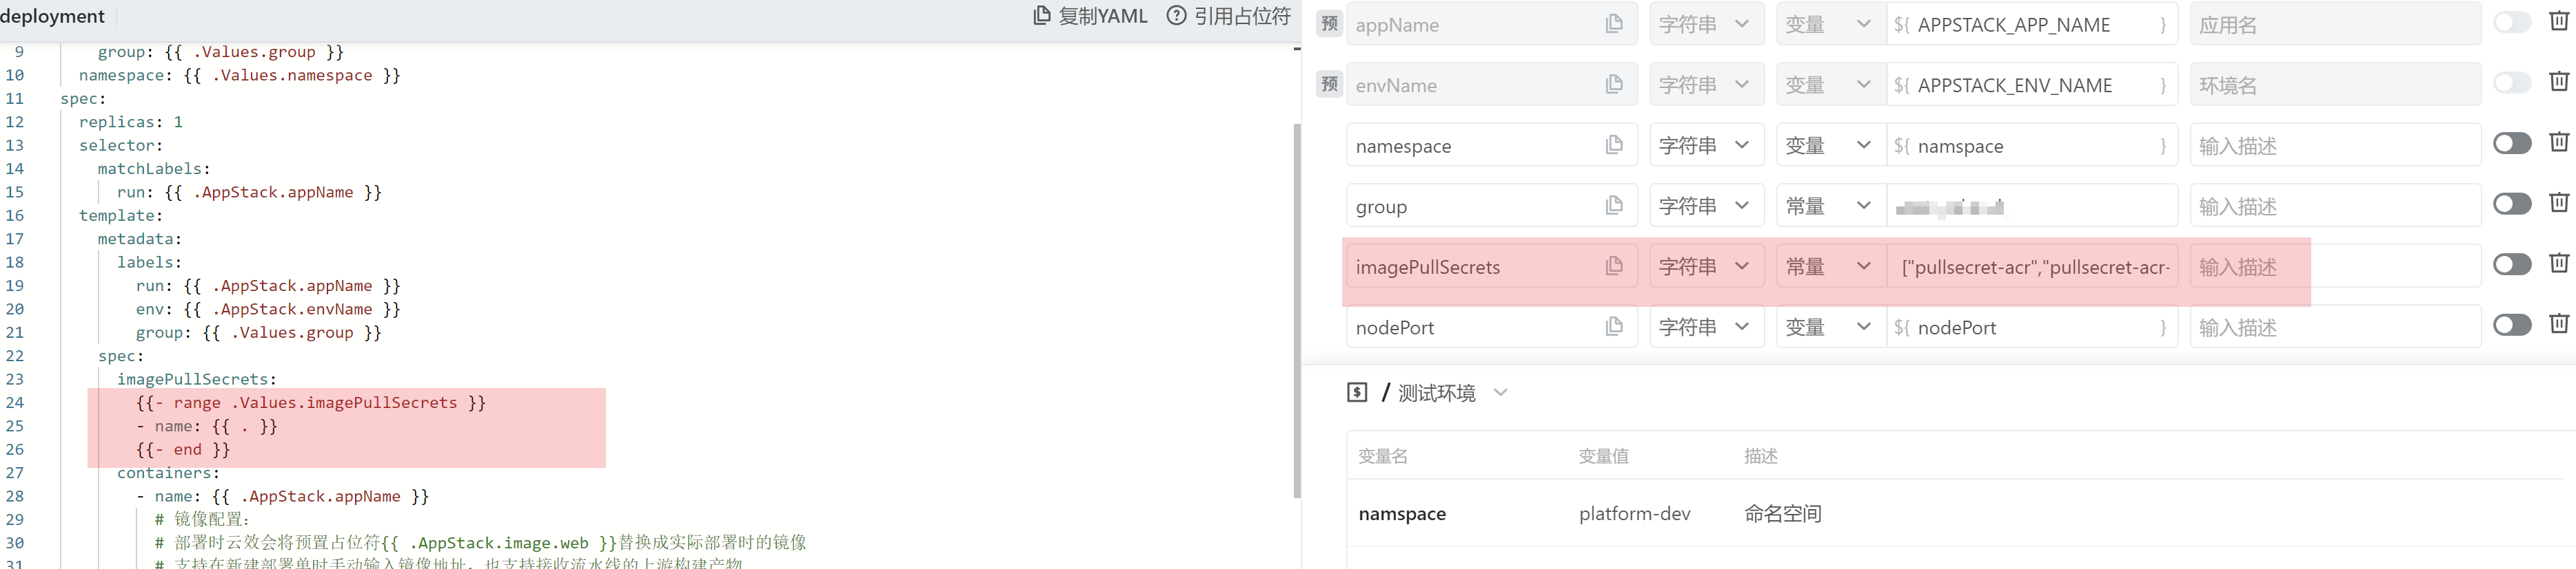Open imagePullSecrets type dropdown 字符串

click(1706, 266)
